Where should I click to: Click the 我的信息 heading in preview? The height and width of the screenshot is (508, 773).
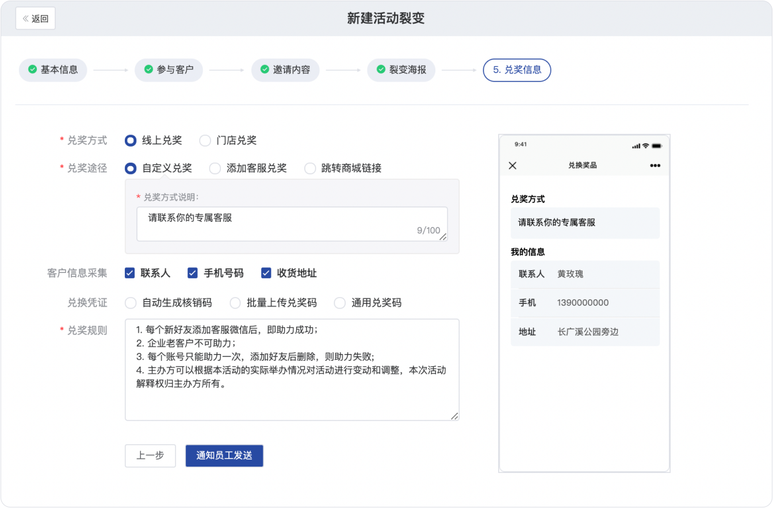tap(528, 252)
